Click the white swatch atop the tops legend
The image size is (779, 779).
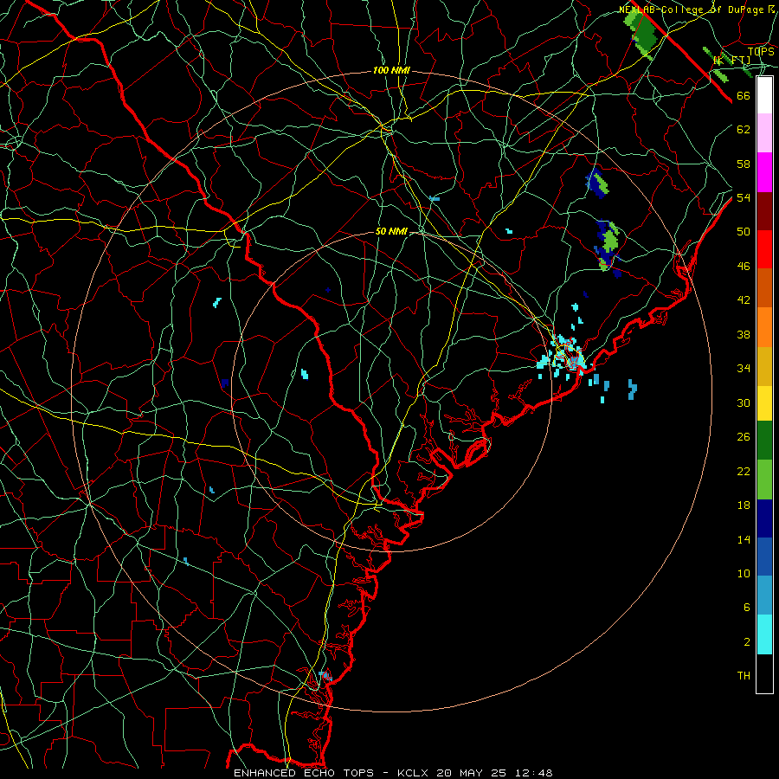pyautogui.click(x=764, y=95)
